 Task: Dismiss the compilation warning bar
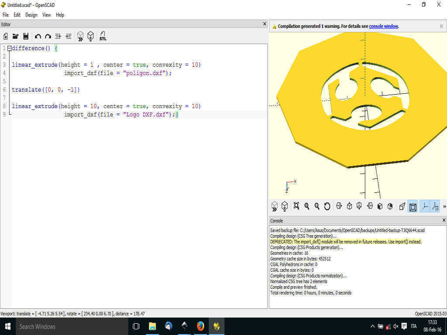click(441, 26)
